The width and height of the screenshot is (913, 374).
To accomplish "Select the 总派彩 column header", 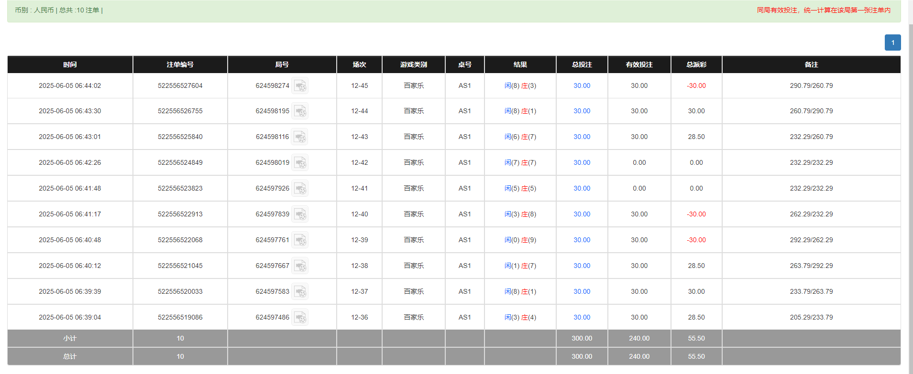I will coord(696,64).
